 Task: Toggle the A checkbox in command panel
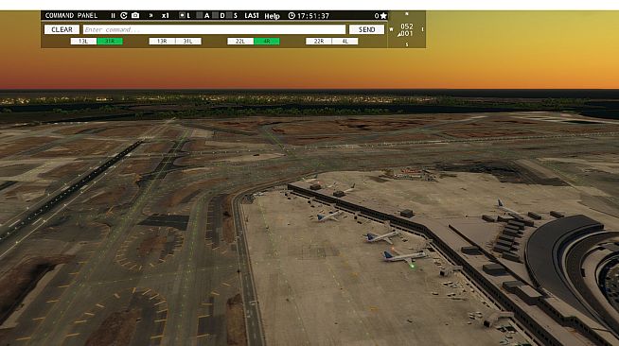[x=200, y=15]
